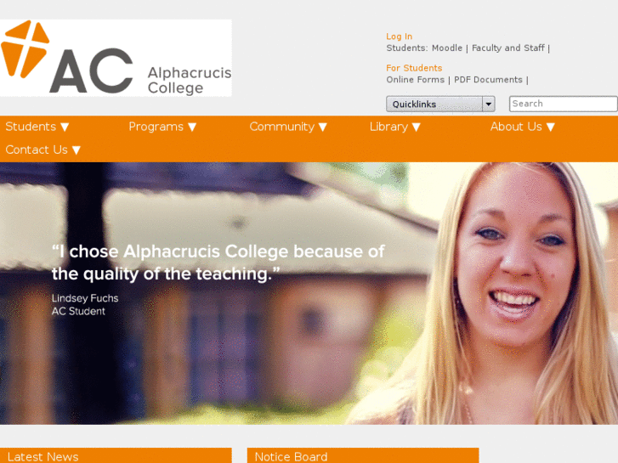Click the arrow beside Students menu
Screen dimensions: 618x463
pos(65,127)
